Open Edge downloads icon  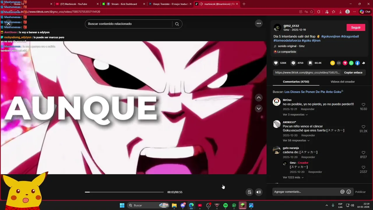(x=341, y=12)
